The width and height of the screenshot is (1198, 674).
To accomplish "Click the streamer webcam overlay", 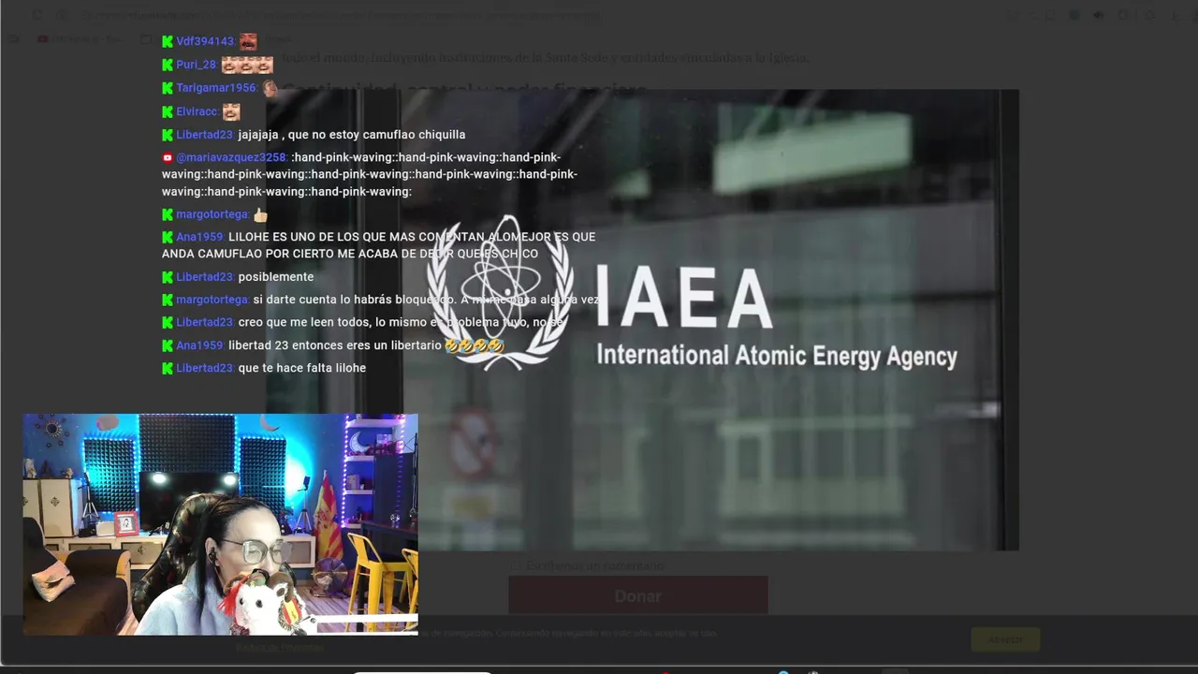I will point(220,524).
